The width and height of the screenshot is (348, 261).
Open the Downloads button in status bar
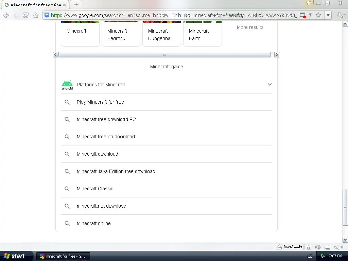289,247
